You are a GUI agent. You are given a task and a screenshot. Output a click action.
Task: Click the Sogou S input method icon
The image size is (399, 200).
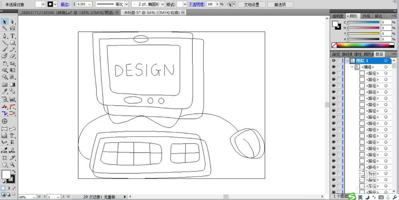click(352, 197)
